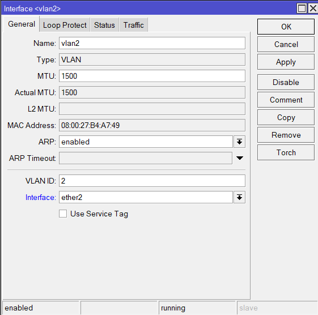Switch to the Loop Protect tab
Screen dimensions: 318x315
[x=65, y=25]
